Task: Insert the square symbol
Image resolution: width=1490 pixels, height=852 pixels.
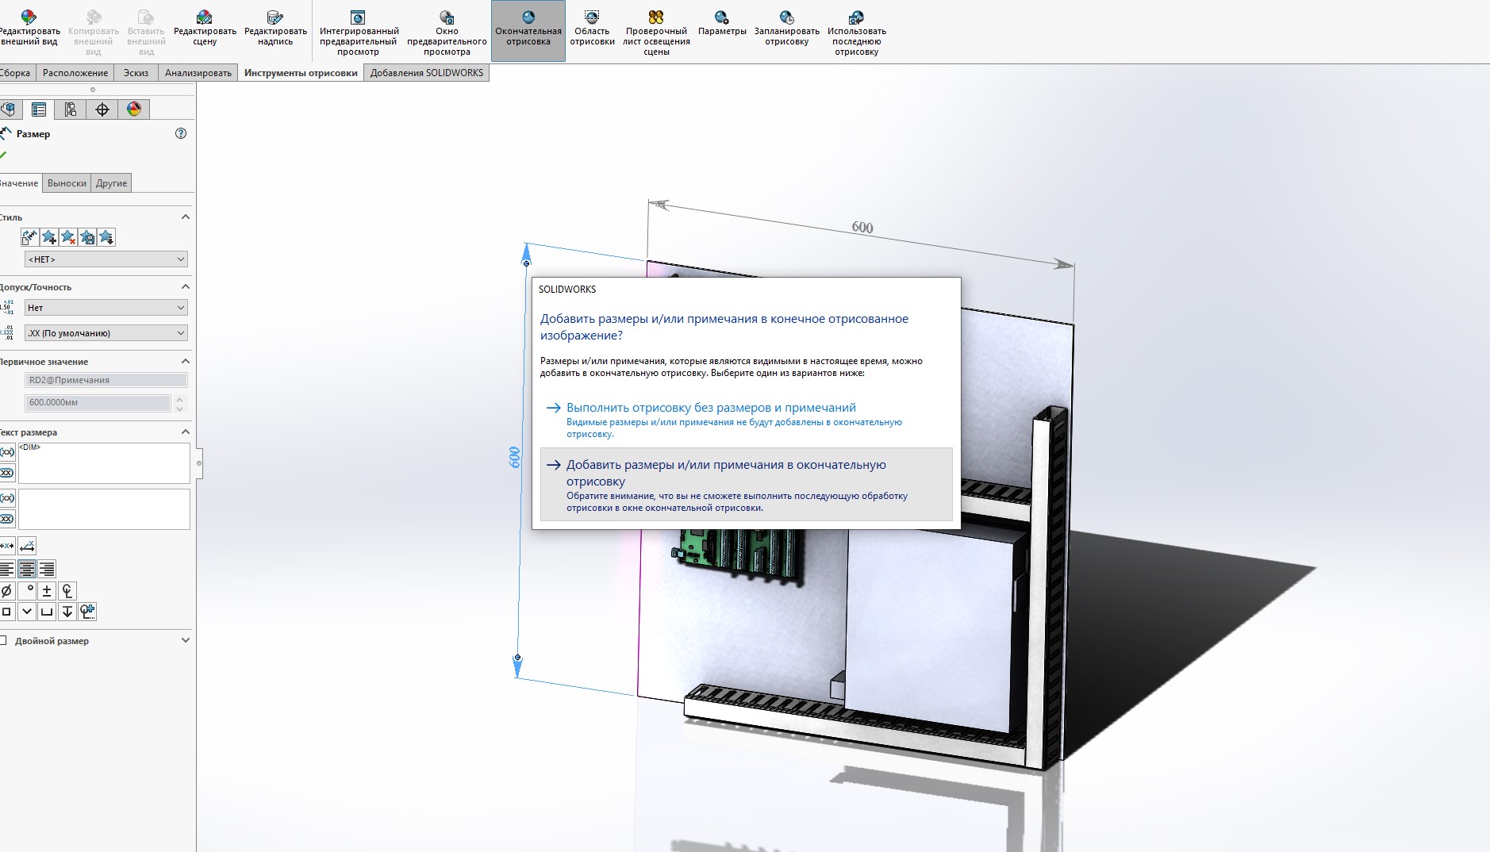Action: click(x=7, y=611)
